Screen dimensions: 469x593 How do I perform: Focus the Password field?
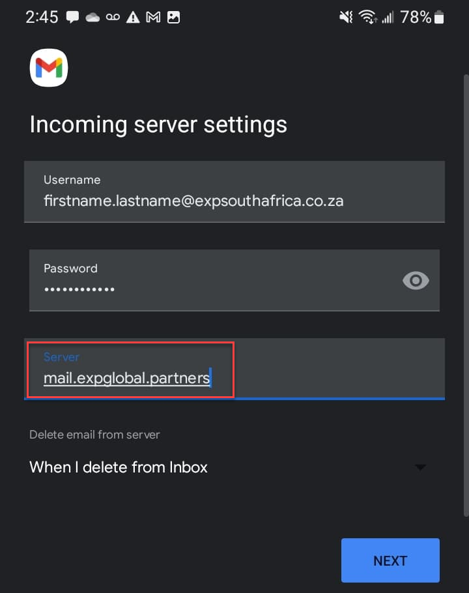tap(234, 280)
